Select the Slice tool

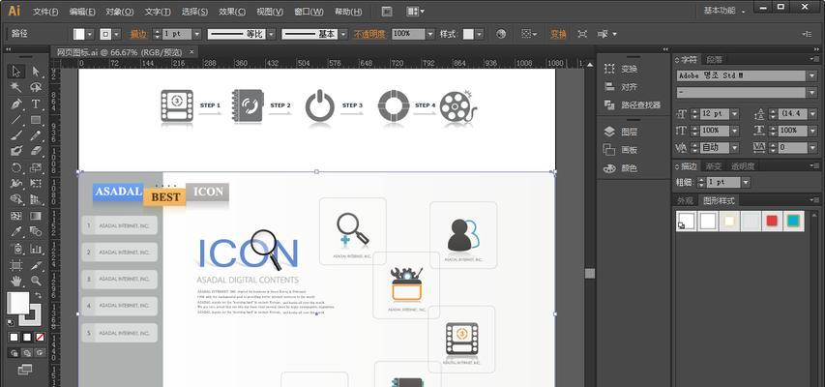tap(36, 265)
